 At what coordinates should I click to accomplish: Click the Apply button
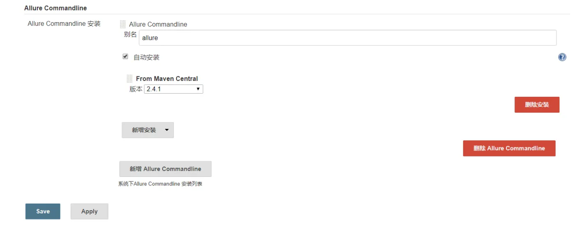[89, 211]
